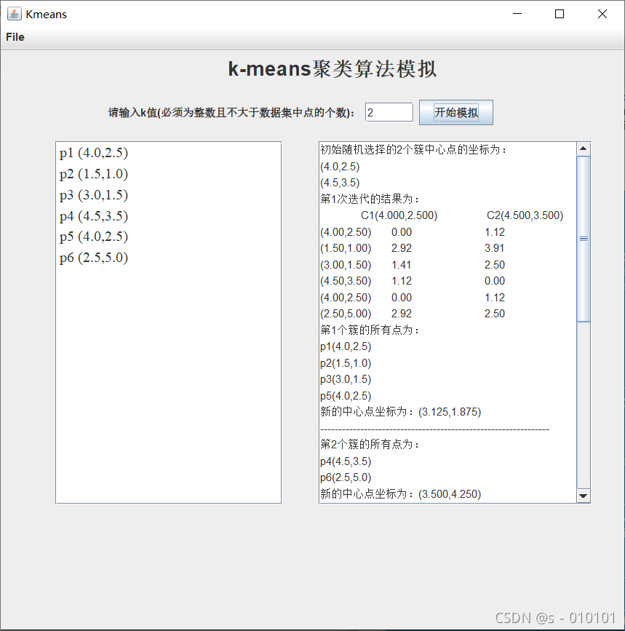Click the k value input field
Viewport: 625px width, 631px height.
click(x=389, y=112)
